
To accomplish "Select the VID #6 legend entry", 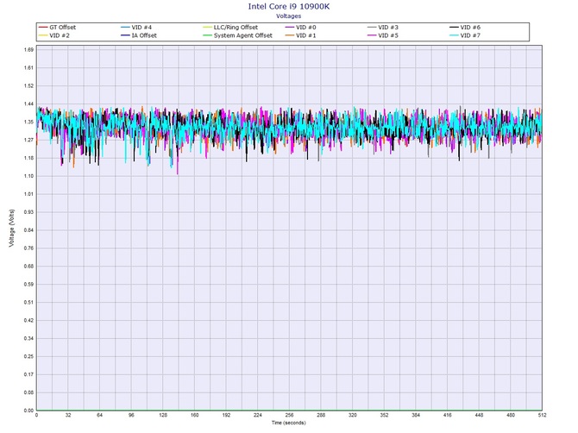I will coord(465,28).
